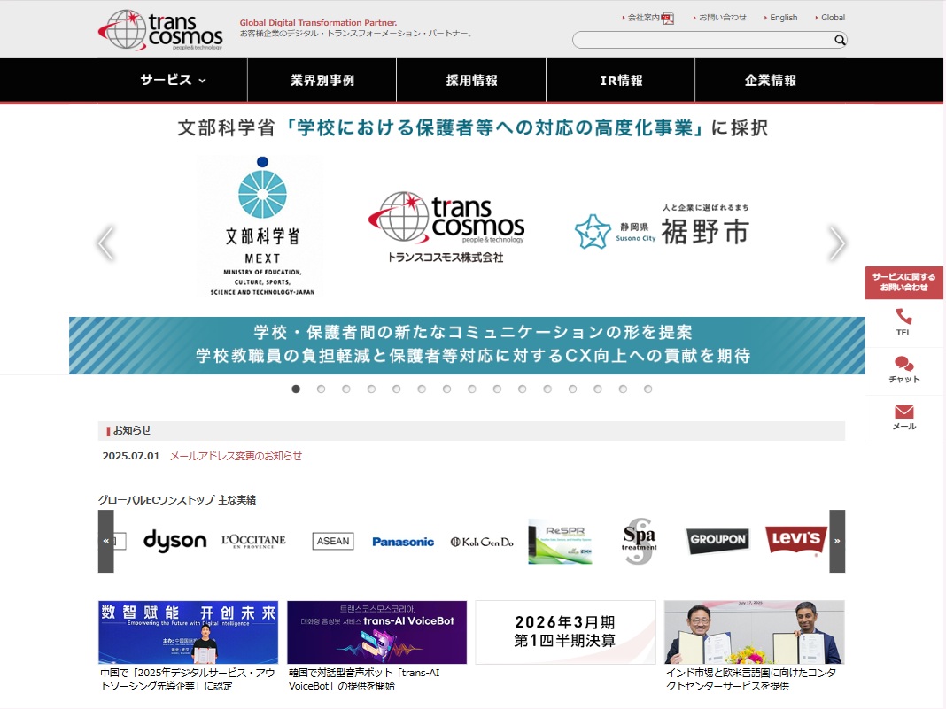Click the GROUPON logo
The width and height of the screenshot is (946, 709).
click(x=718, y=540)
